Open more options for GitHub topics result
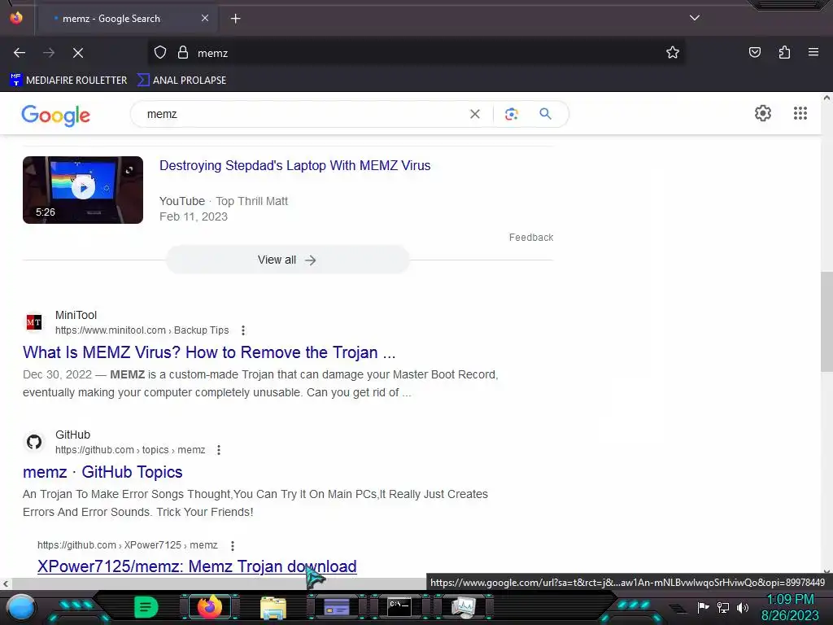 click(218, 450)
